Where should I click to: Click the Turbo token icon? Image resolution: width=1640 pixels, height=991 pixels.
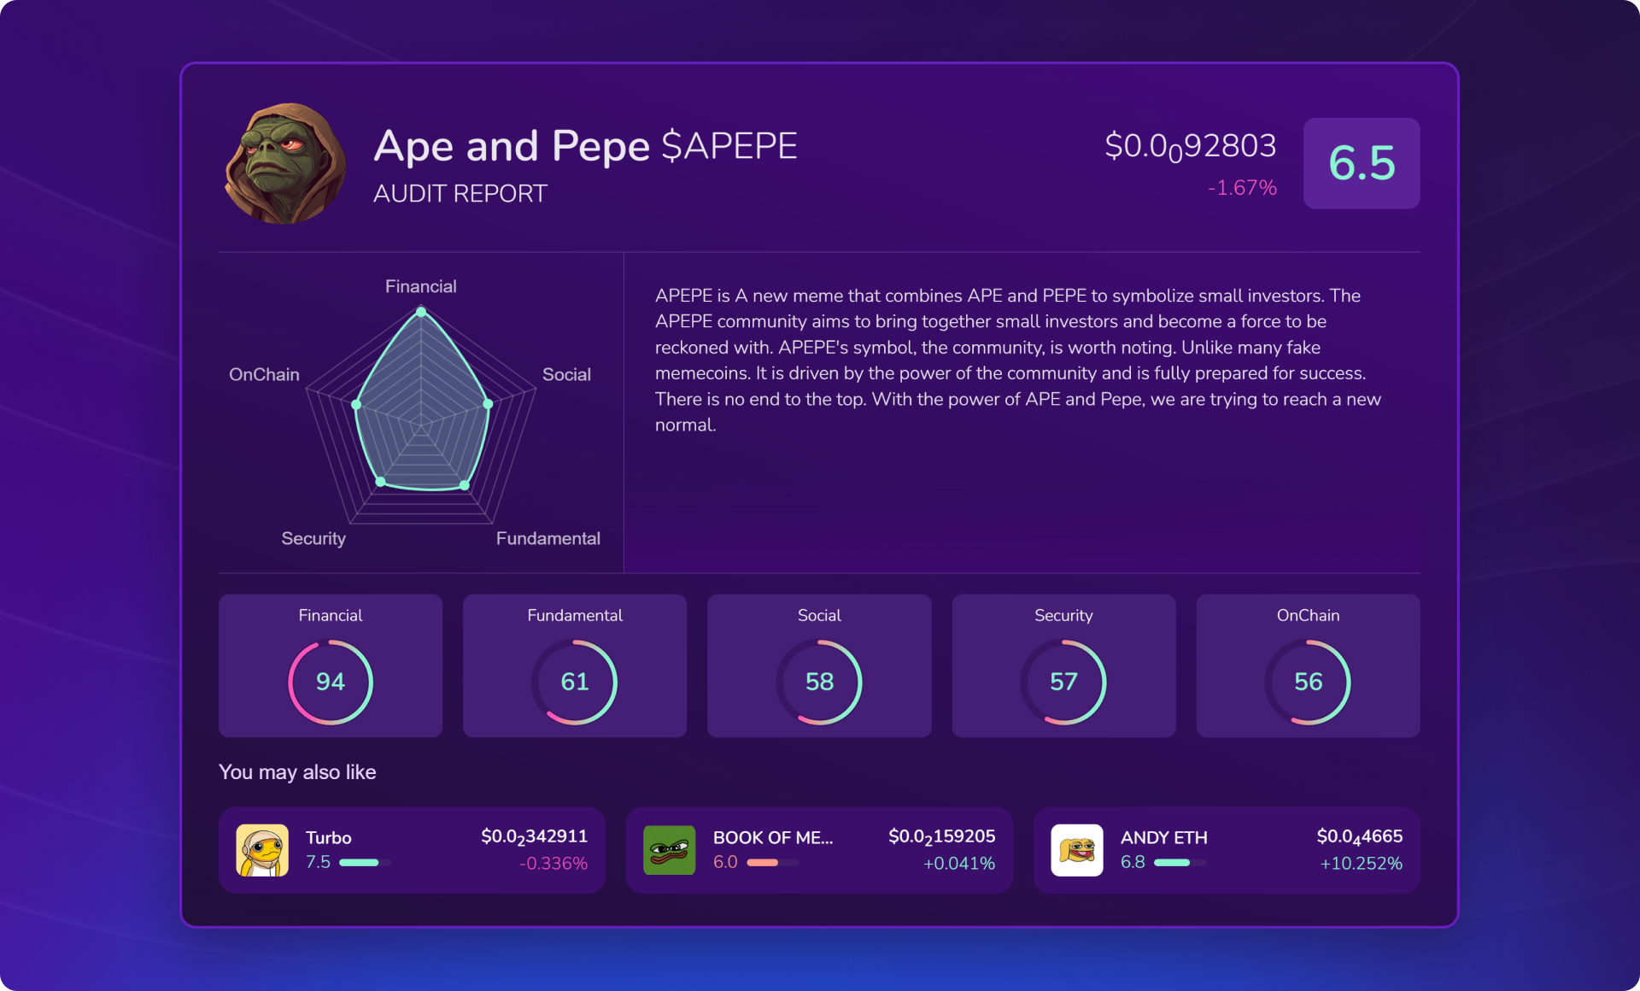click(262, 850)
